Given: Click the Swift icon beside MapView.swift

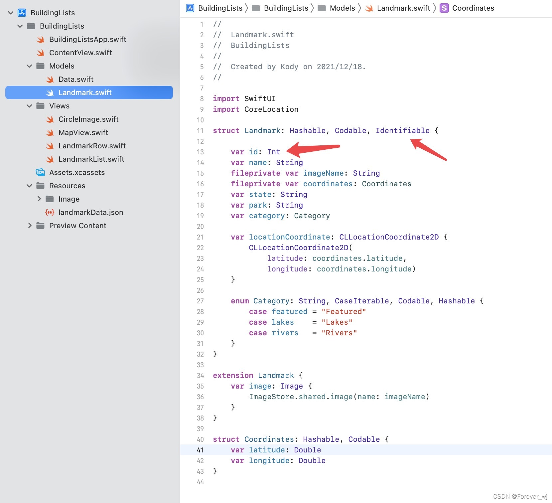Looking at the screenshot, I should [x=50, y=132].
